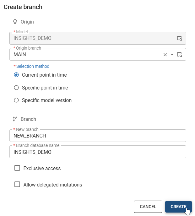Screen dimensions: 195x216
Task: Open model lookup icon in Model field
Action: tap(179, 38)
